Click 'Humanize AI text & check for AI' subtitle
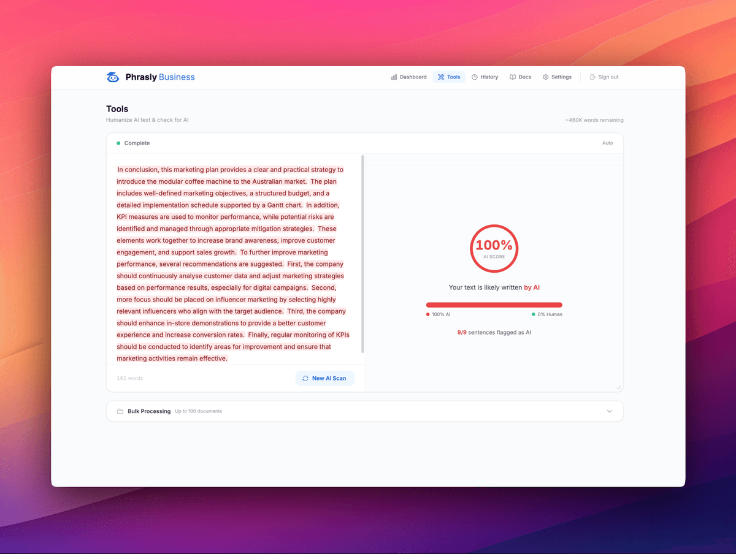This screenshot has height=554, width=736. click(x=147, y=120)
